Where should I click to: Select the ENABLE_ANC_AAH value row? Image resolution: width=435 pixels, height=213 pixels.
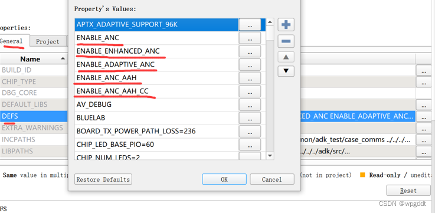pyautogui.click(x=157, y=78)
